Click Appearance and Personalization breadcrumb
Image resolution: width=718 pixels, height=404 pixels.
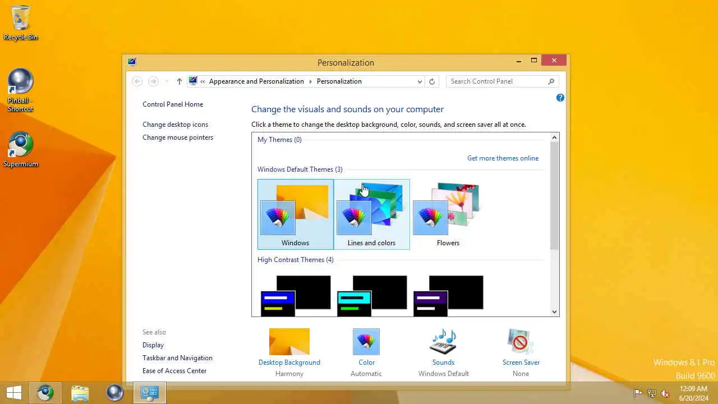click(x=256, y=81)
